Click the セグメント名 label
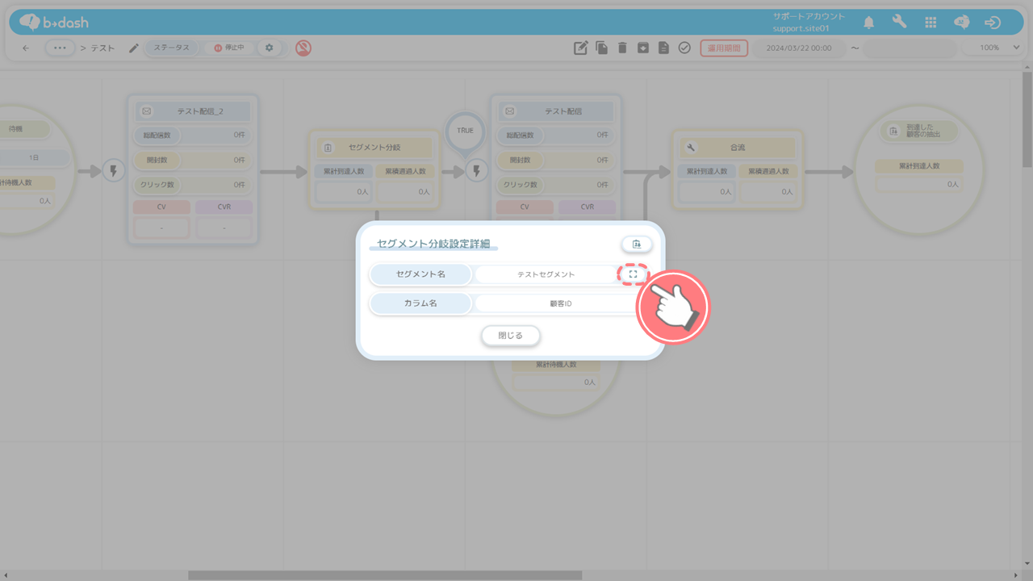The height and width of the screenshot is (581, 1033). (x=420, y=274)
